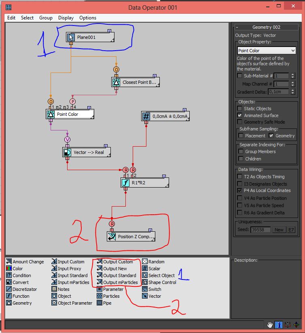Screen dimensions: 305x333
Task: Pick the Random sub-operator icon
Action: (x=145, y=262)
